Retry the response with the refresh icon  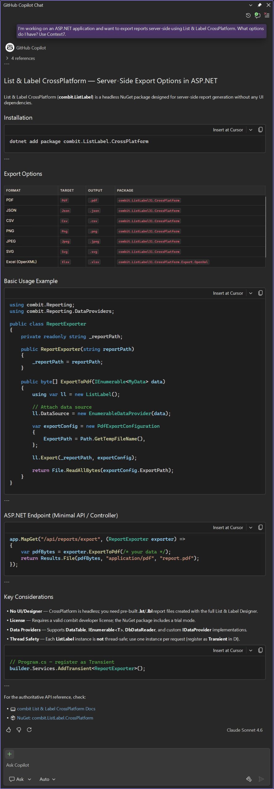click(x=29, y=730)
